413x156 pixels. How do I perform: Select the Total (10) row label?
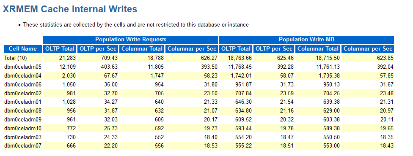click(16, 58)
